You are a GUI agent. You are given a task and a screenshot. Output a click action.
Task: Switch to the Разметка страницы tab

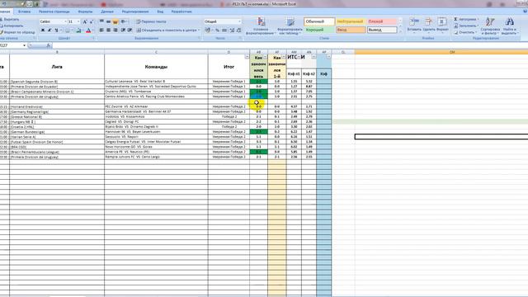[54, 12]
